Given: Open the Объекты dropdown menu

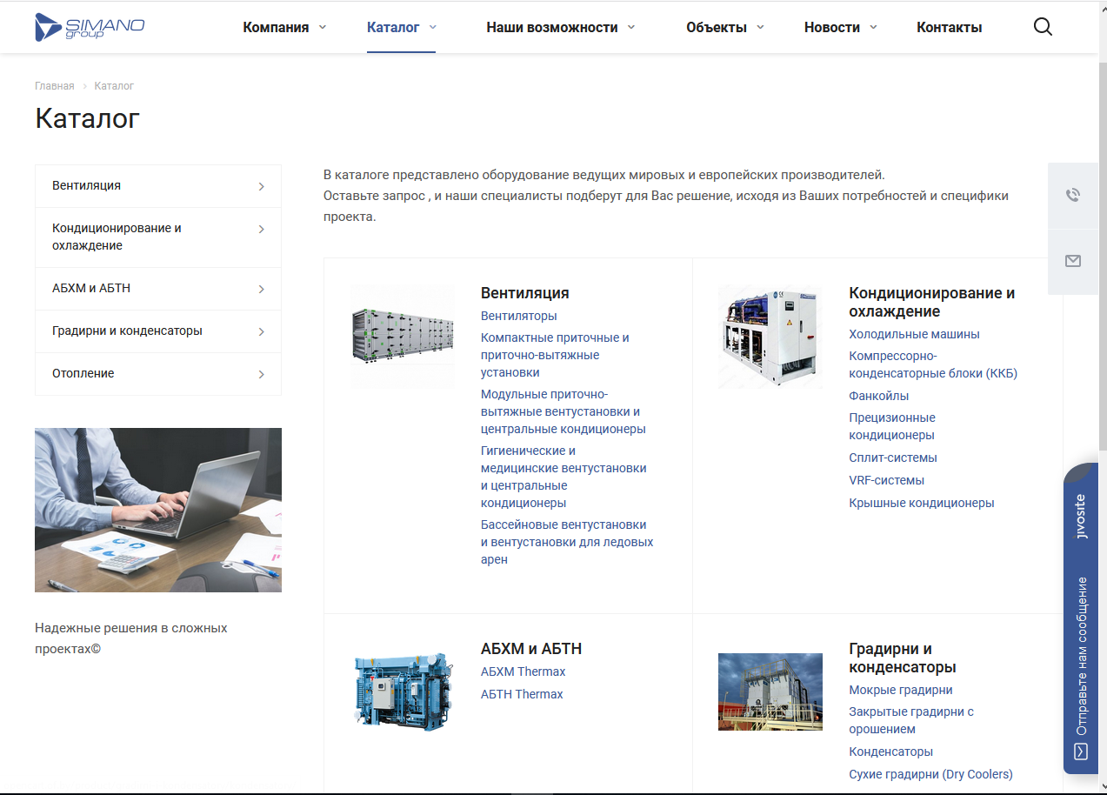Looking at the screenshot, I should pos(760,27).
